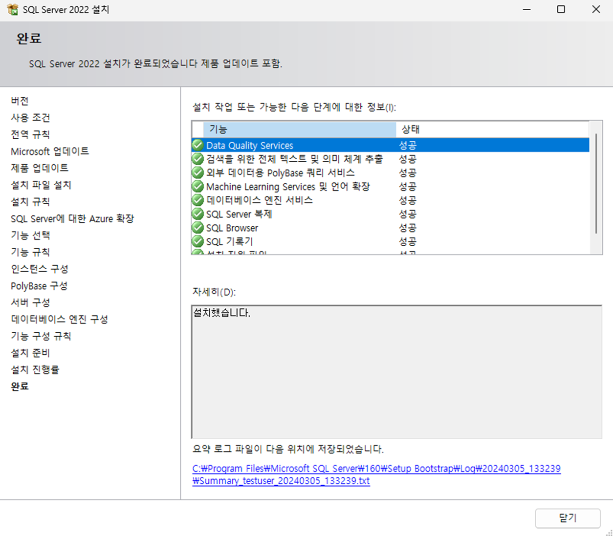This screenshot has width=613, height=536.
Task: Click the SQL Server setup title bar icon
Action: 13,9
